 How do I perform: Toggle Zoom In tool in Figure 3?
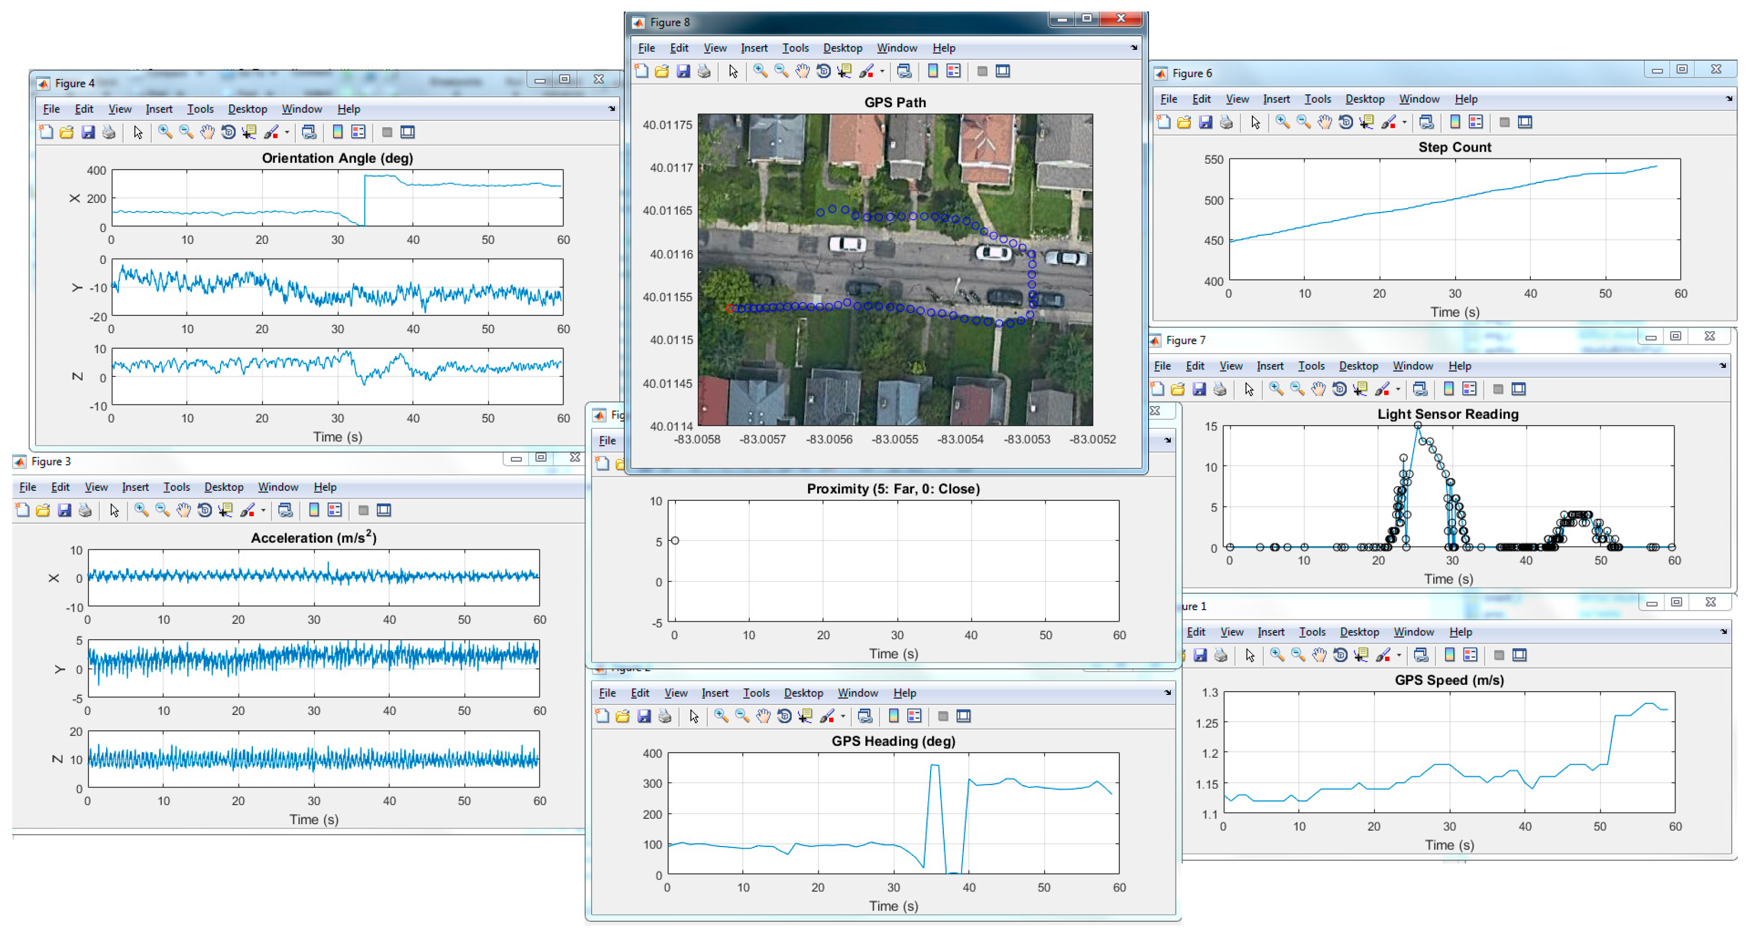coord(141,510)
